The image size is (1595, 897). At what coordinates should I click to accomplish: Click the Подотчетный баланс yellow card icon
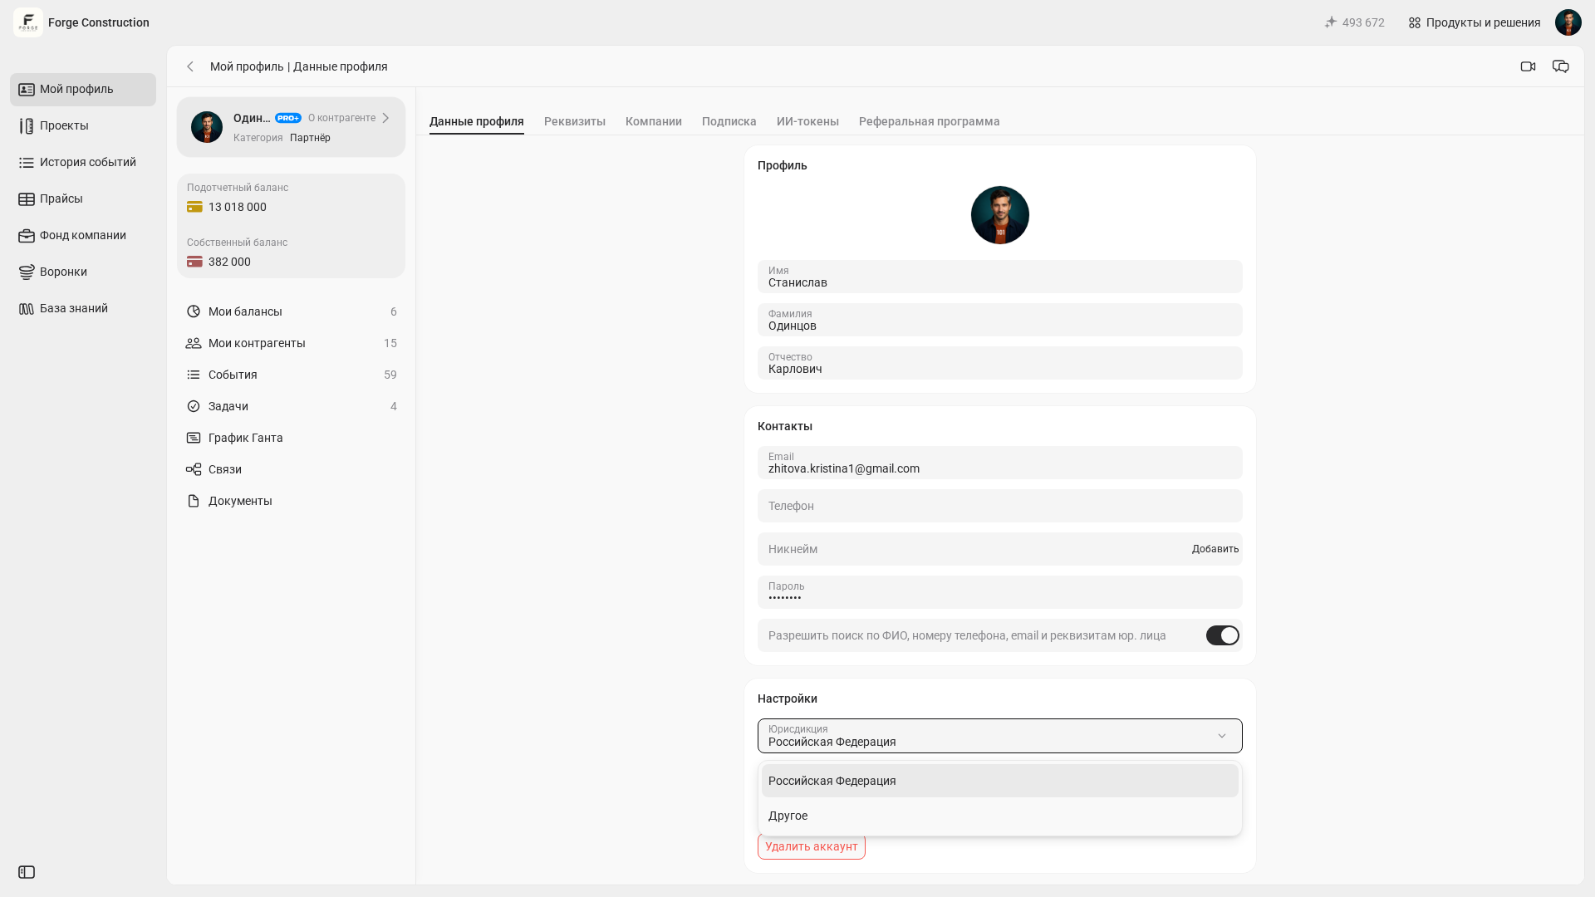tap(194, 207)
